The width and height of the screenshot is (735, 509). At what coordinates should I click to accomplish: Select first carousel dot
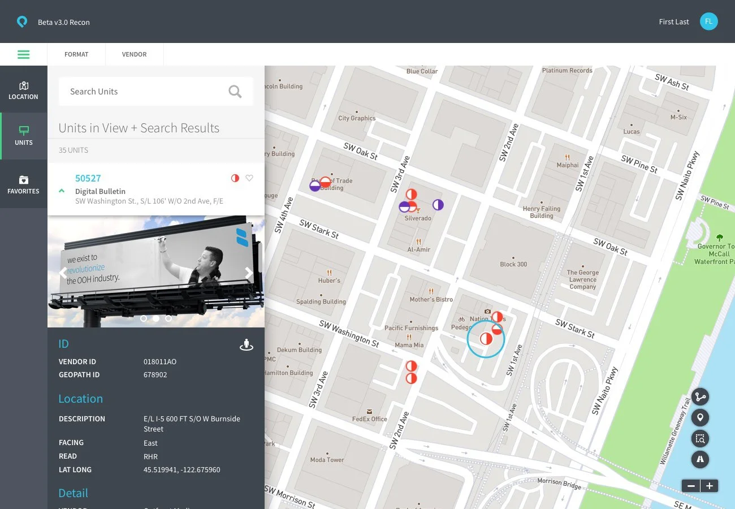[144, 318]
